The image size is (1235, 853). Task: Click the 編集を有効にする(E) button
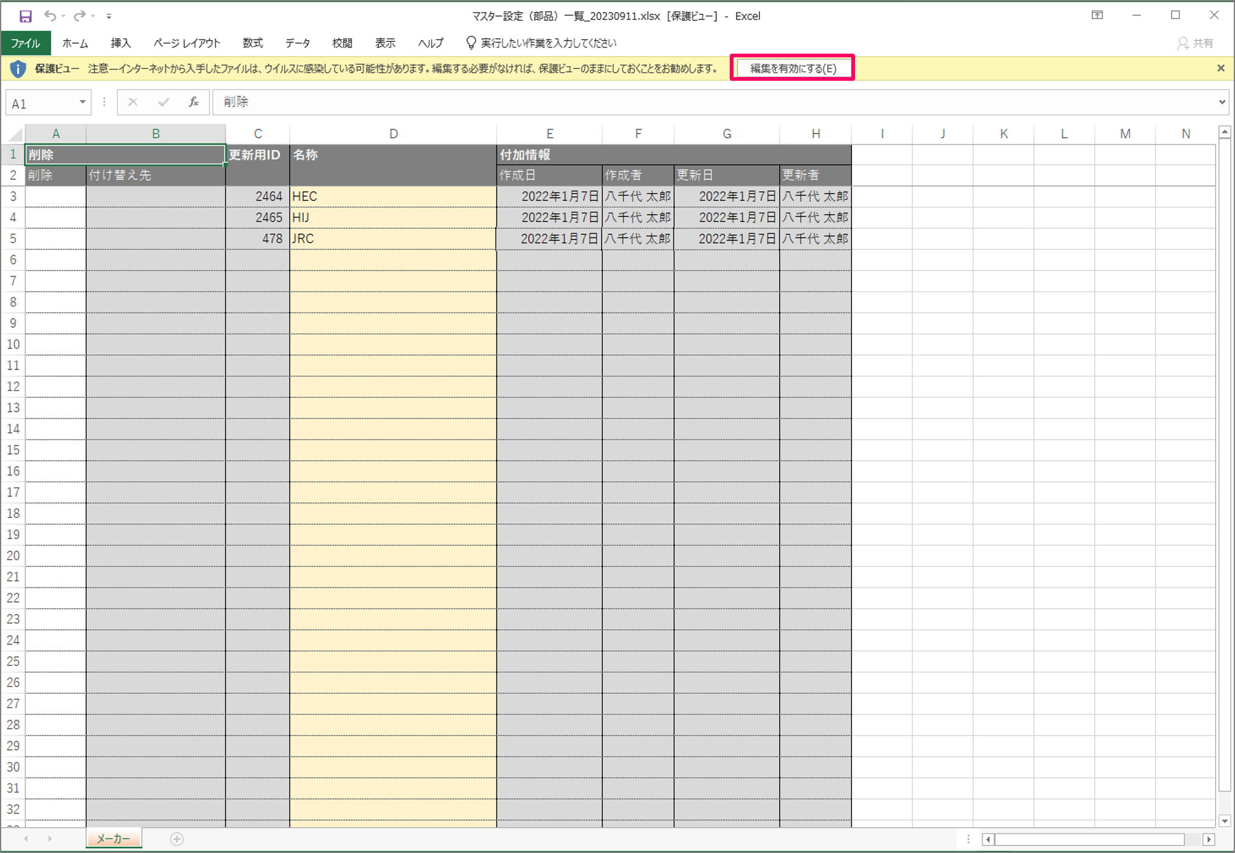pyautogui.click(x=793, y=68)
